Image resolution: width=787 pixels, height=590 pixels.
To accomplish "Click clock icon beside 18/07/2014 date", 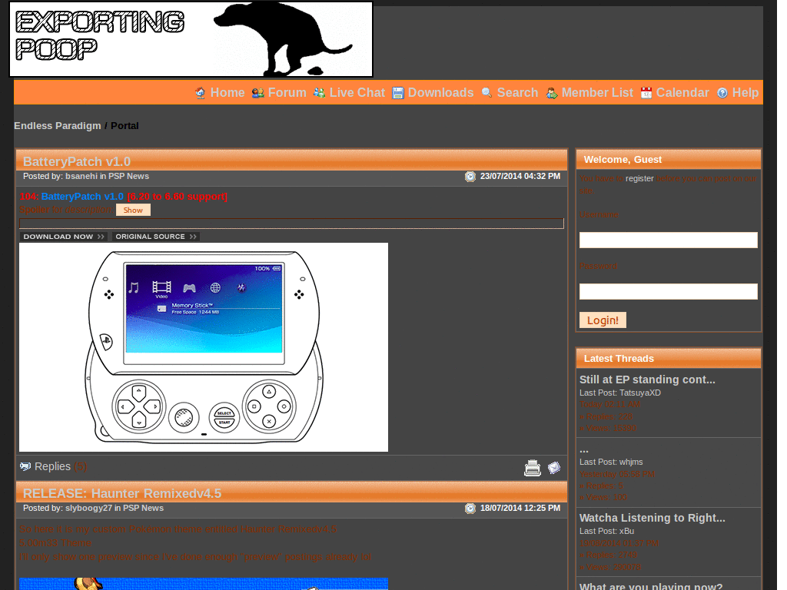I will tap(470, 509).
